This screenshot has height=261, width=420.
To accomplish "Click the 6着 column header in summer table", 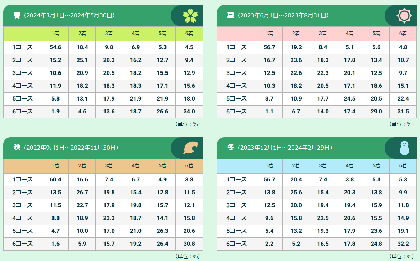I will point(403,34).
